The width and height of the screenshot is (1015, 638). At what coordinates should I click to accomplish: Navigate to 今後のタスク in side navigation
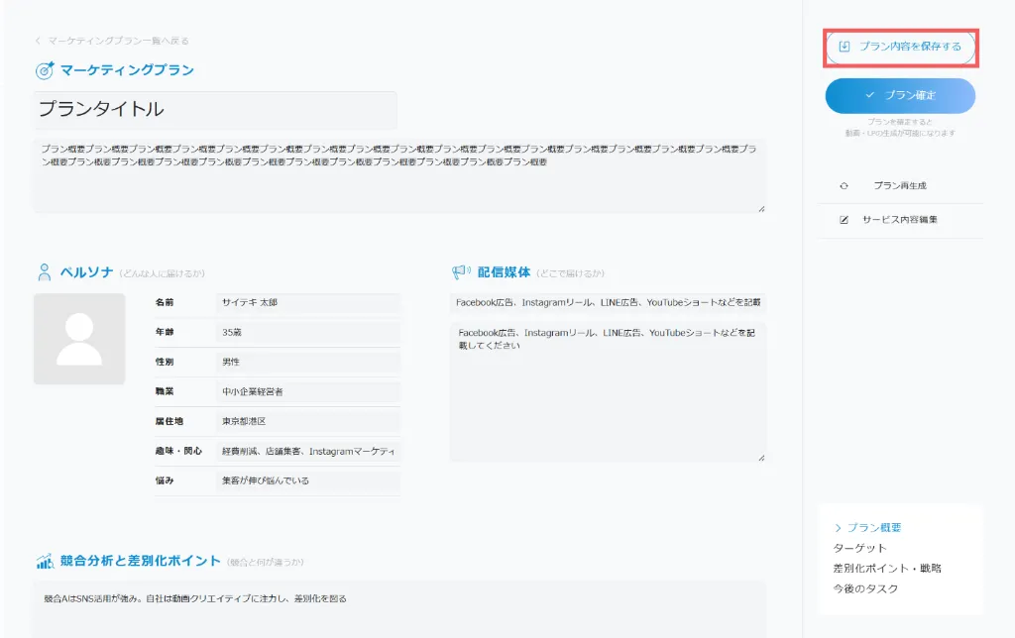[866, 589]
